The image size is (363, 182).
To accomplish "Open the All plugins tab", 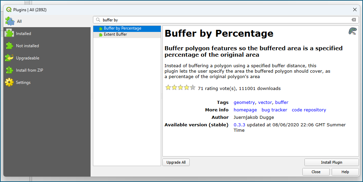I will click(x=47, y=21).
